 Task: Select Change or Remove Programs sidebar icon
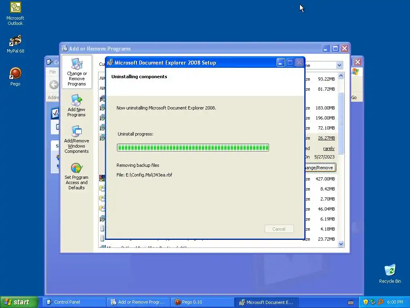tap(76, 72)
